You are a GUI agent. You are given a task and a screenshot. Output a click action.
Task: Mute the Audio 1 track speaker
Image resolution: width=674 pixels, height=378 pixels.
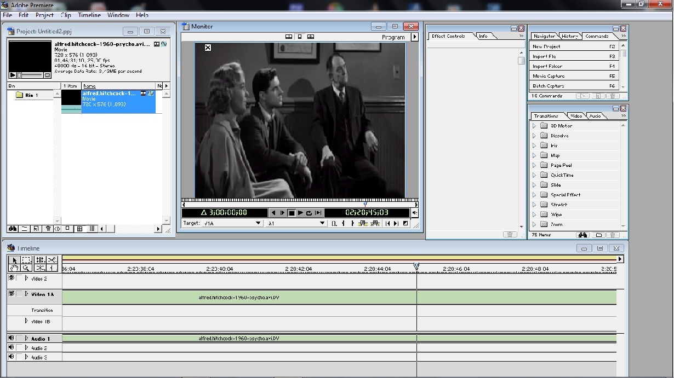[11, 338]
